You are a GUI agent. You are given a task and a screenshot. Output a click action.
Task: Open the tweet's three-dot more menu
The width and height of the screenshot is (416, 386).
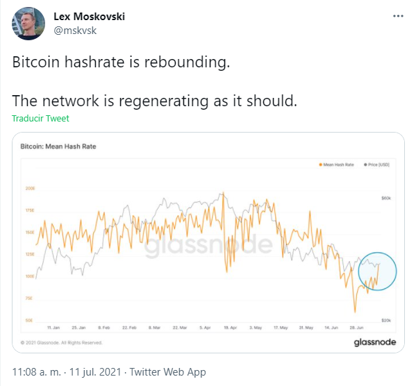398,17
